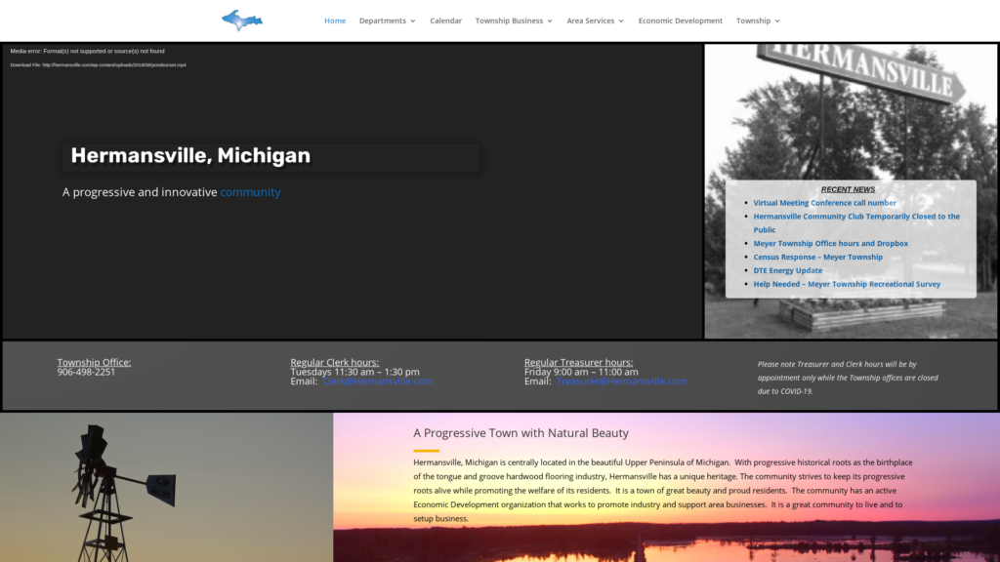
Task: Expand the Area Services dropdown
Action: tap(595, 20)
